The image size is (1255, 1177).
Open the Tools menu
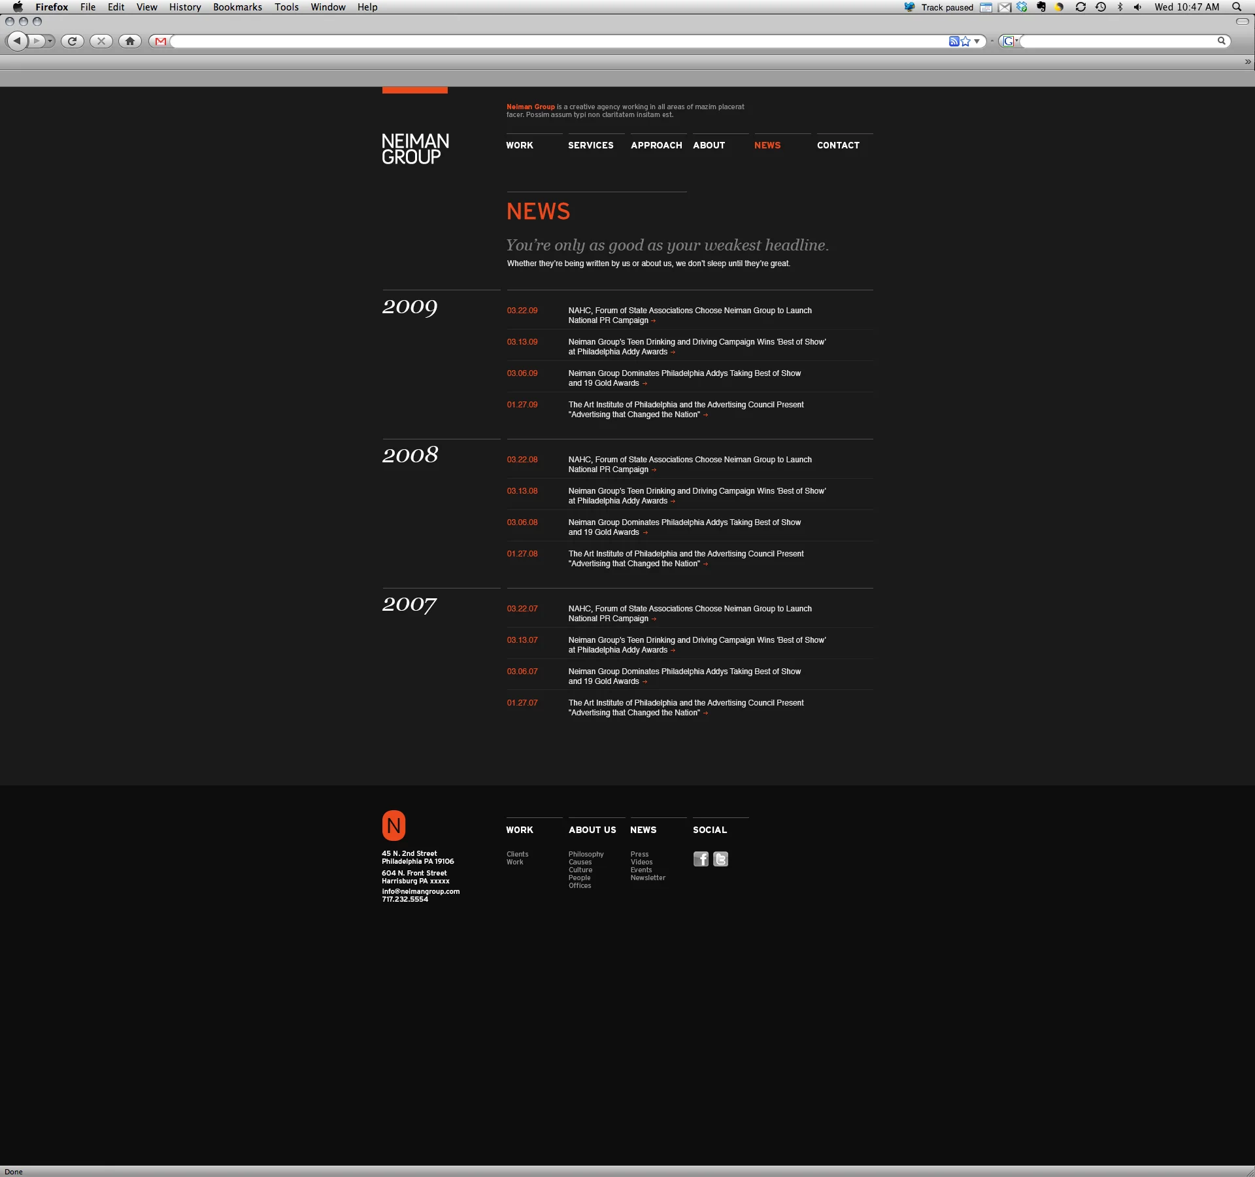tap(286, 7)
